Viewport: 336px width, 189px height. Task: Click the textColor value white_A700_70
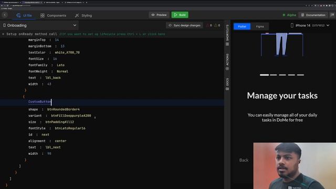(67, 52)
